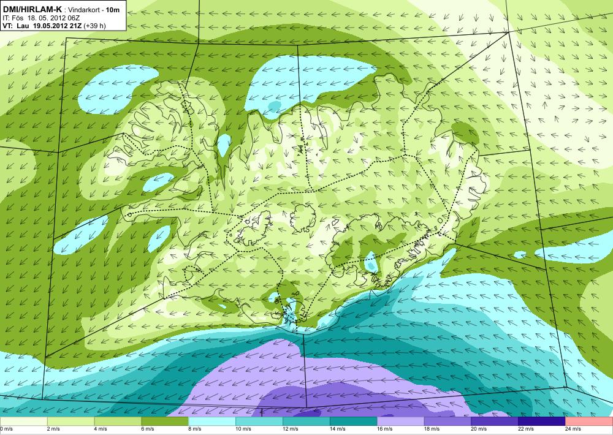Click the '10 m/s' legend label
The width and height of the screenshot is (613, 435).
pyautogui.click(x=243, y=429)
